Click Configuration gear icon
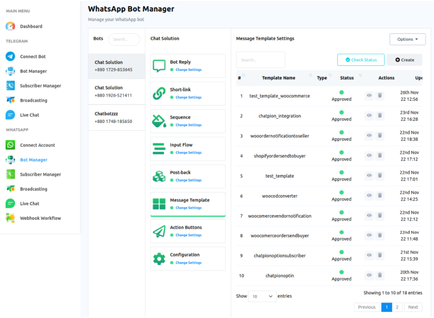Image resolution: width=434 pixels, height=318 pixels. click(159, 259)
